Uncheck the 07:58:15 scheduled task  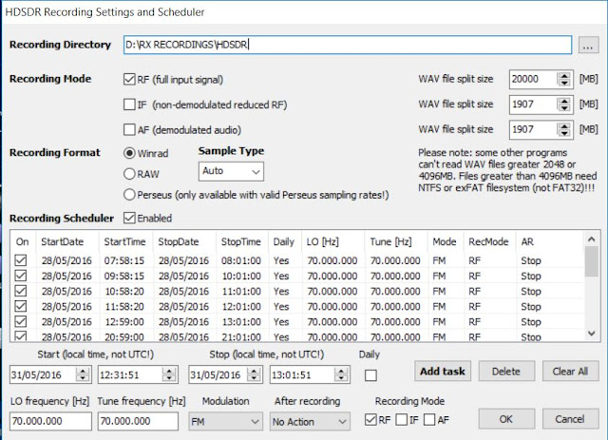pos(21,260)
